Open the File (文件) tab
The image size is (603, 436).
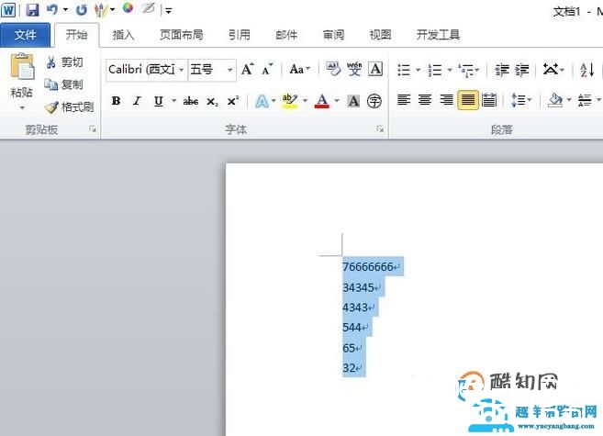pyautogui.click(x=25, y=35)
